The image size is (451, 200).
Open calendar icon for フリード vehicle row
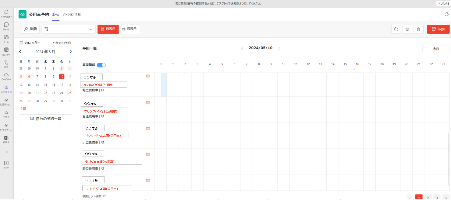148,180
